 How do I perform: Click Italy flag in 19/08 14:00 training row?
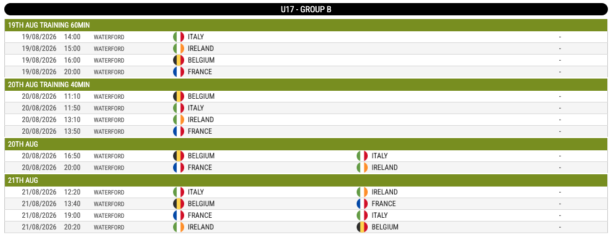point(179,37)
